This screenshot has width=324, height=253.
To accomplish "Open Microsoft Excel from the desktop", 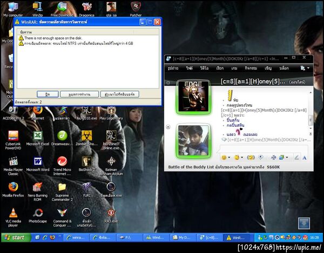I will point(38,138).
